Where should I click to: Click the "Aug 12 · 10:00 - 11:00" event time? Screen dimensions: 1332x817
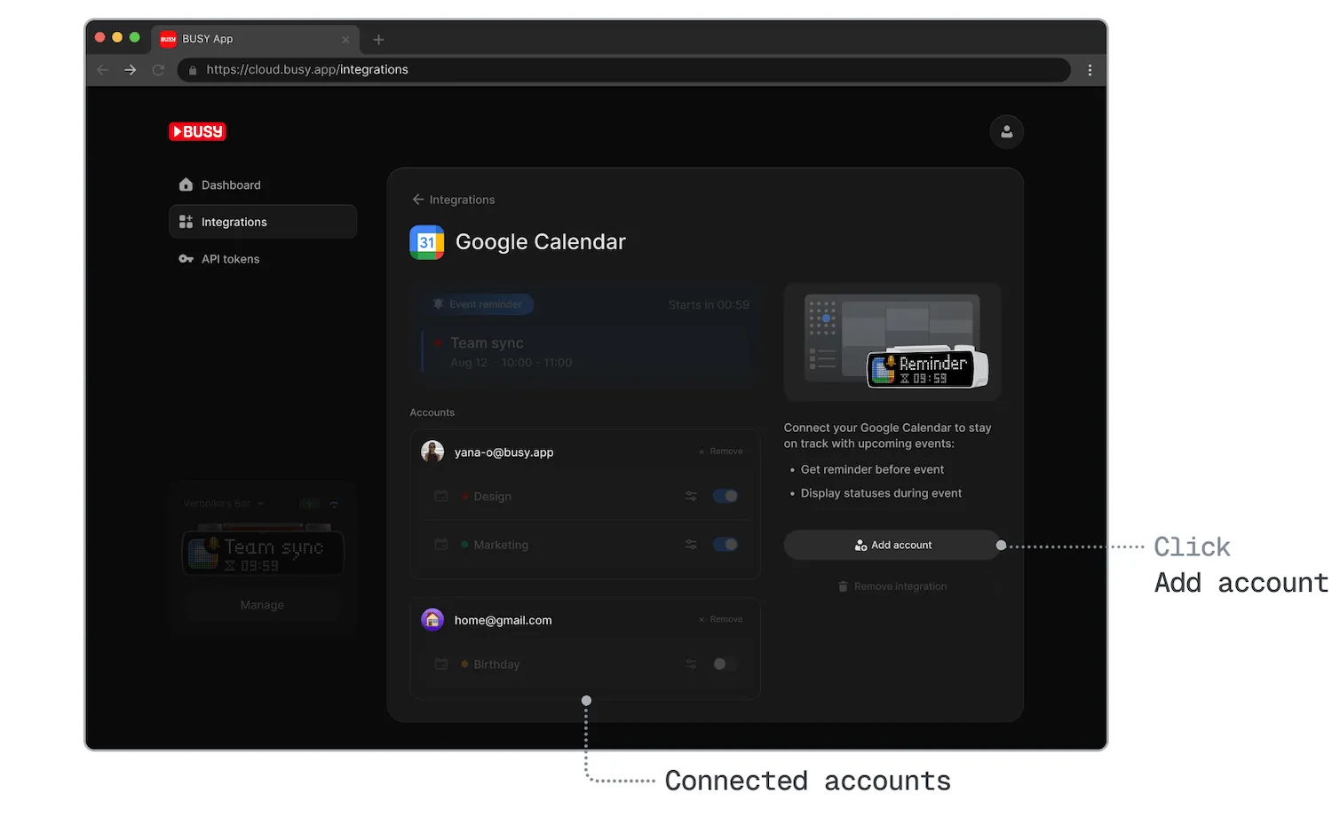511,363
